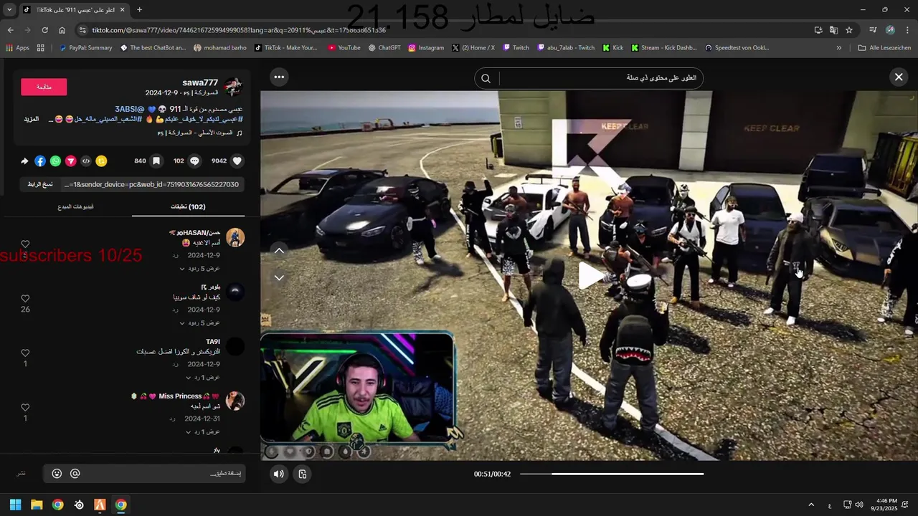This screenshot has width=918, height=516.
Task: Expand 5 replies under the comment by بلودر
Action: [x=199, y=323]
